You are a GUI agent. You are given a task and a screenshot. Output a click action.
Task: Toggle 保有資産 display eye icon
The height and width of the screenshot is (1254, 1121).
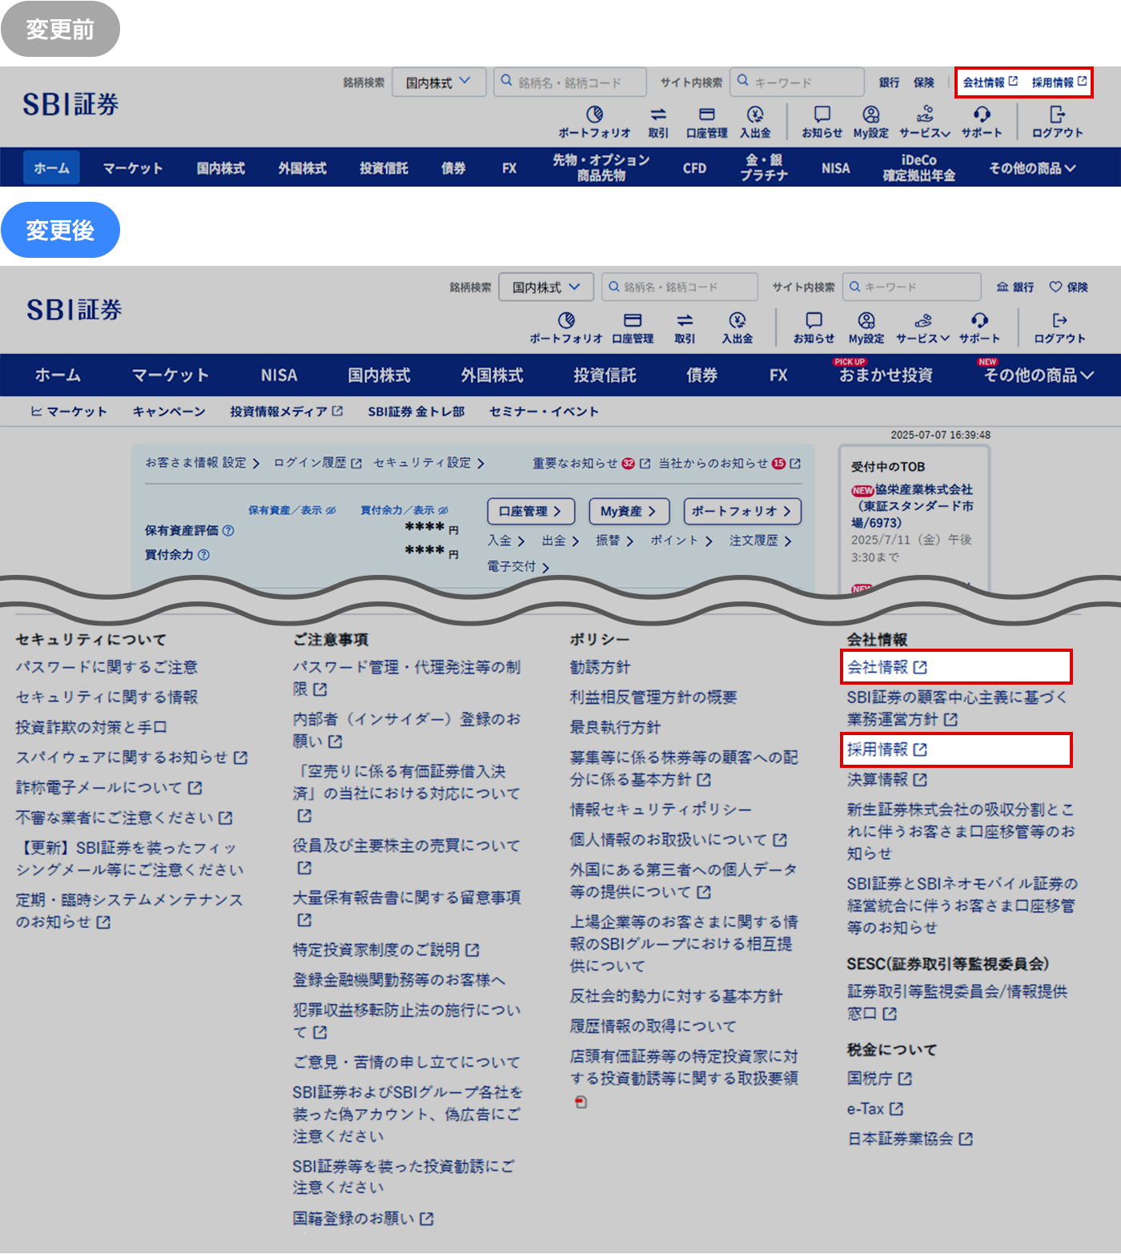coord(331,510)
